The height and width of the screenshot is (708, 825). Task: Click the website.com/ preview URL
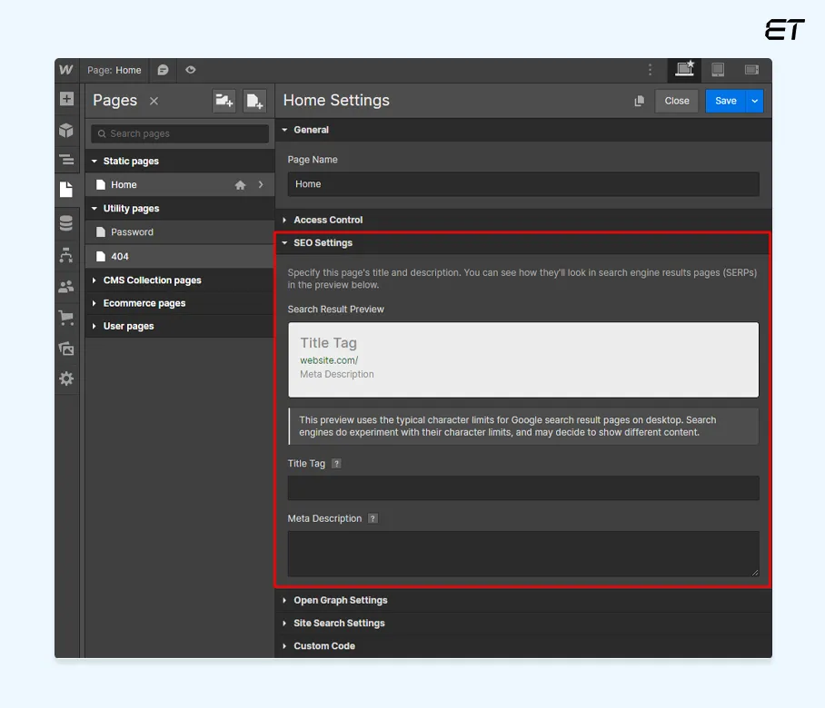click(329, 360)
